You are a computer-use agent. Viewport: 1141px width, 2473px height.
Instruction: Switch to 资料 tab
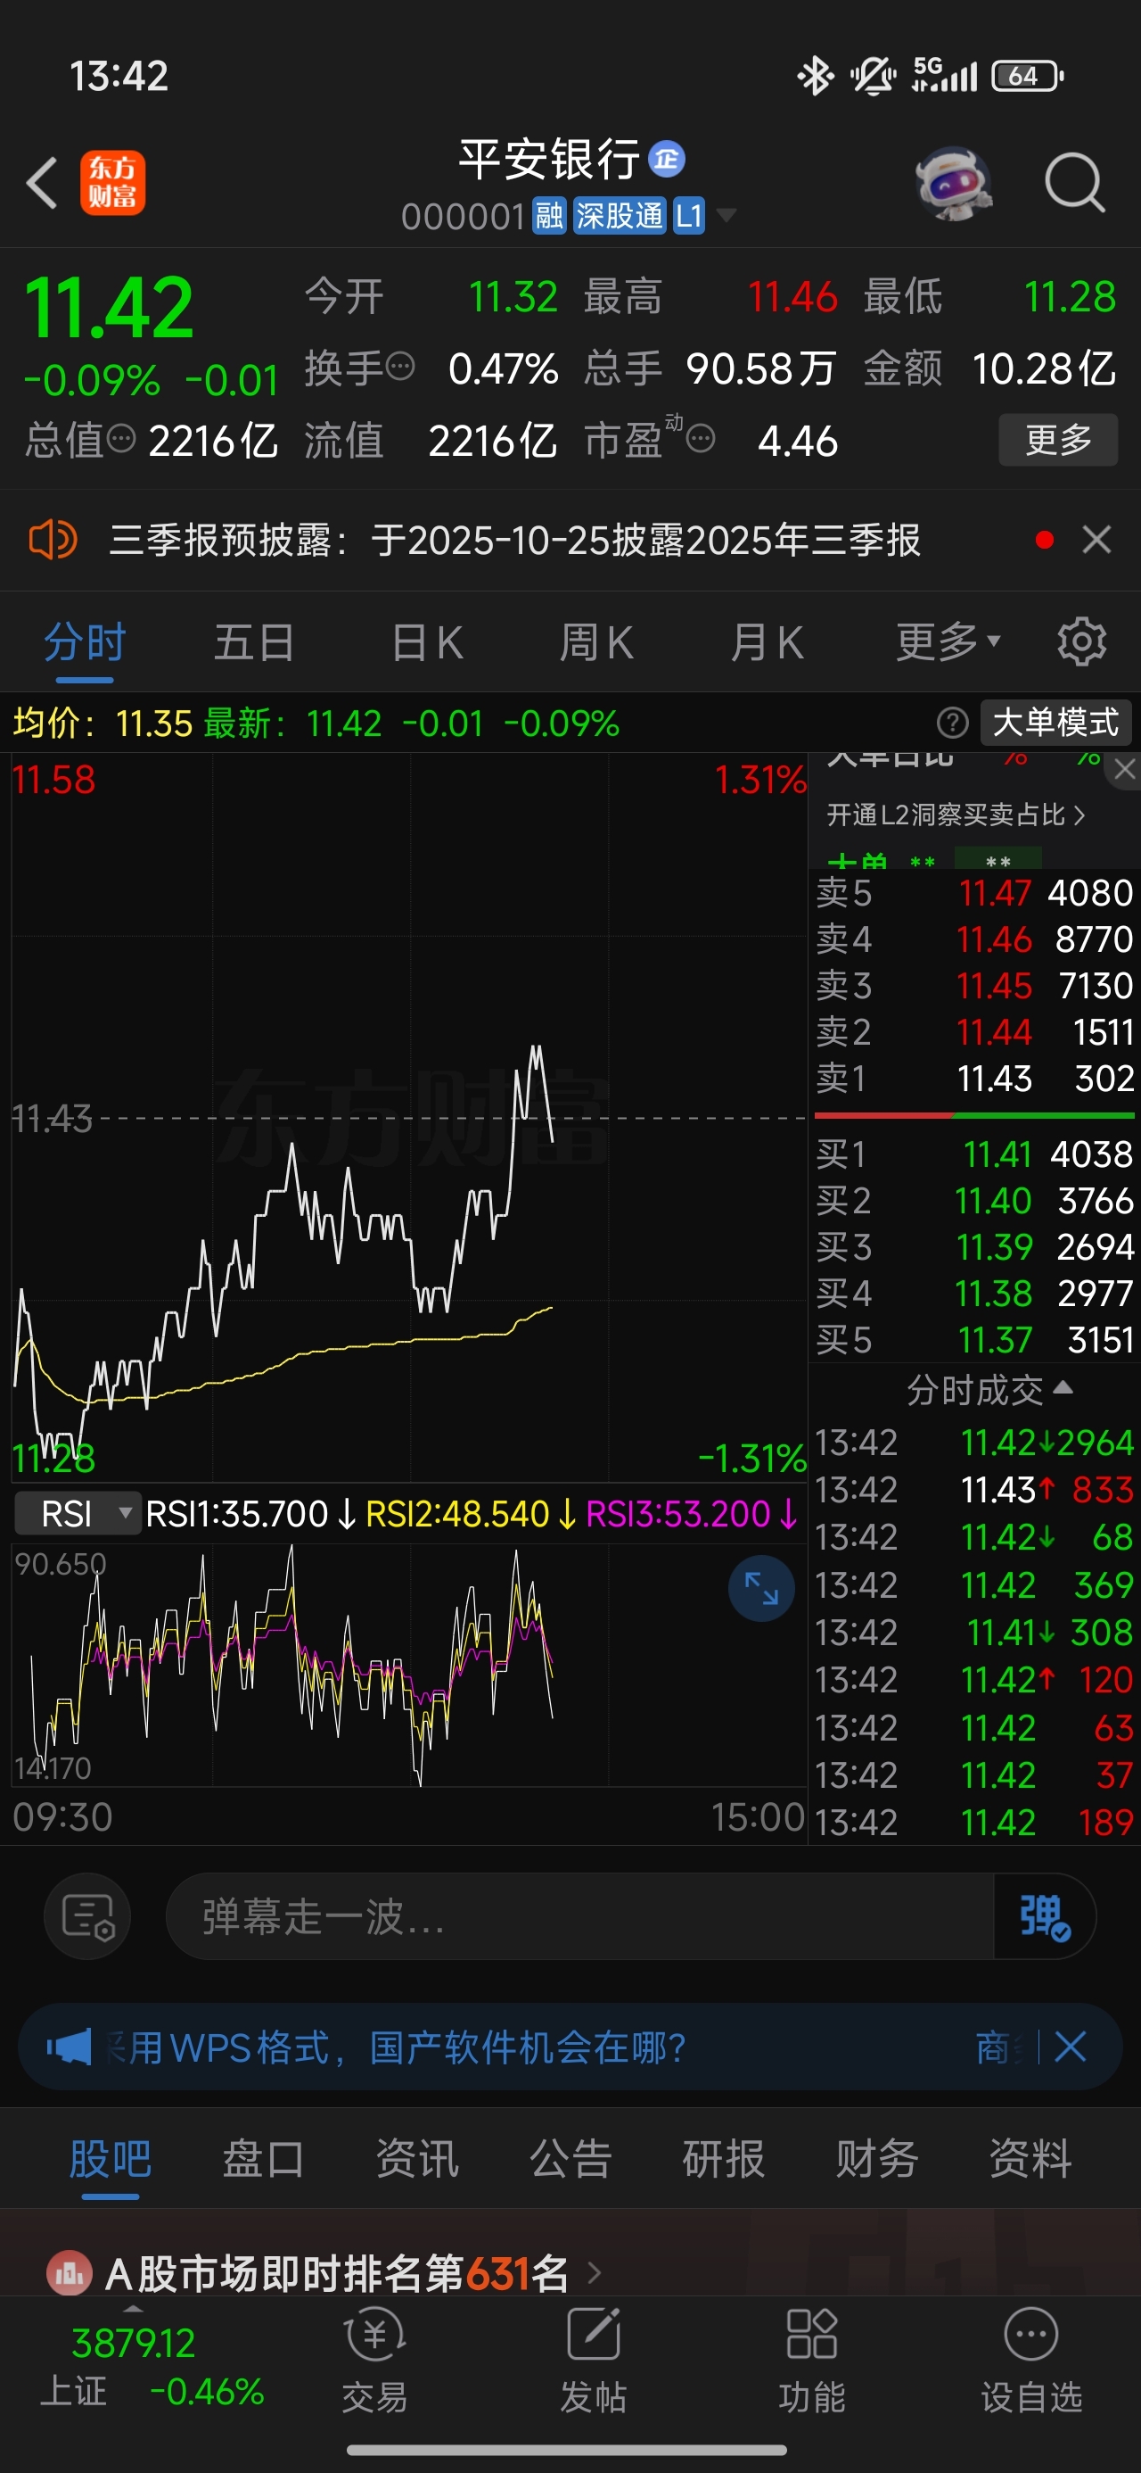pyautogui.click(x=1030, y=2158)
